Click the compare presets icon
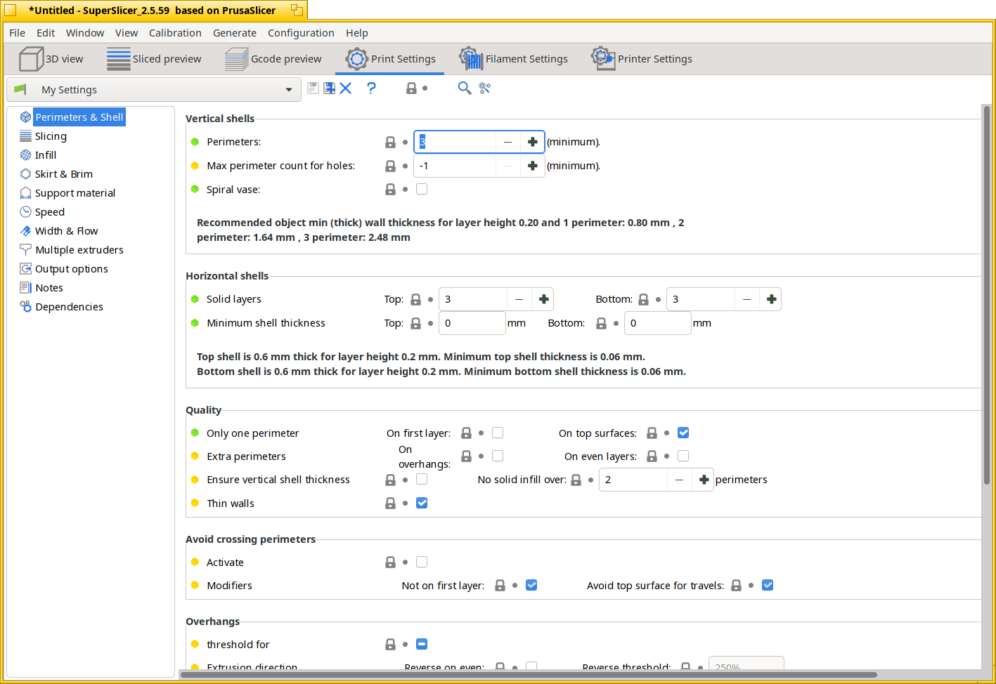This screenshot has width=996, height=684. 485,88
